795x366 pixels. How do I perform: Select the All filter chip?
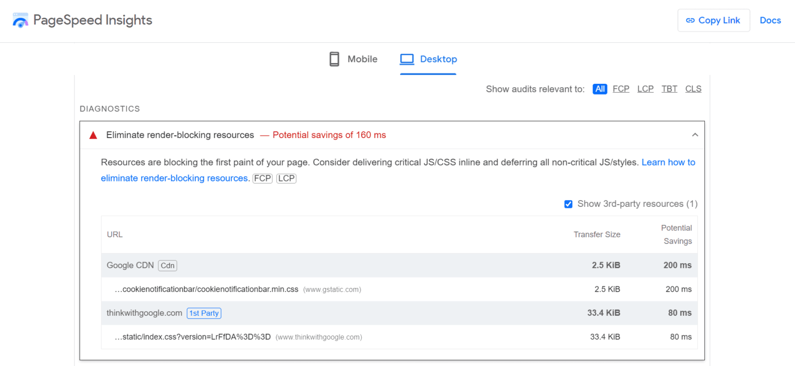coord(600,88)
